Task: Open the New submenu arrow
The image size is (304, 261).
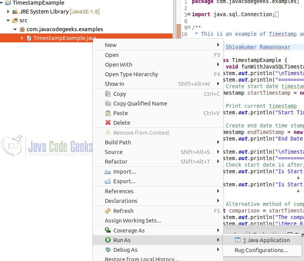Action: 218,45
